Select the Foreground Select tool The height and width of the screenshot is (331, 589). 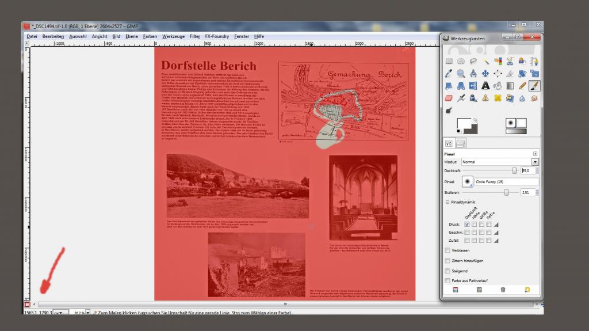522,62
